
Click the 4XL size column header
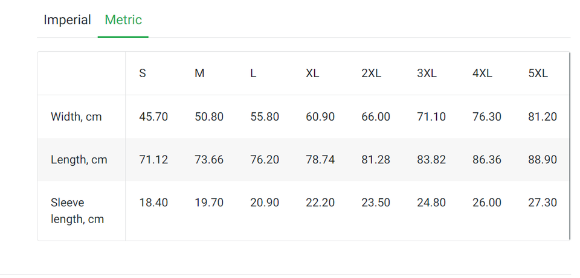[482, 74]
